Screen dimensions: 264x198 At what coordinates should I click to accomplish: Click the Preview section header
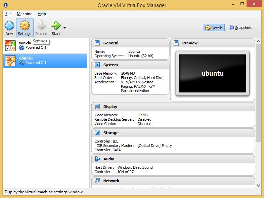tap(213, 43)
